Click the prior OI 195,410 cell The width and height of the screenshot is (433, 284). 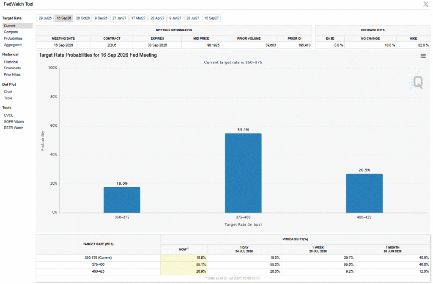coord(294,45)
